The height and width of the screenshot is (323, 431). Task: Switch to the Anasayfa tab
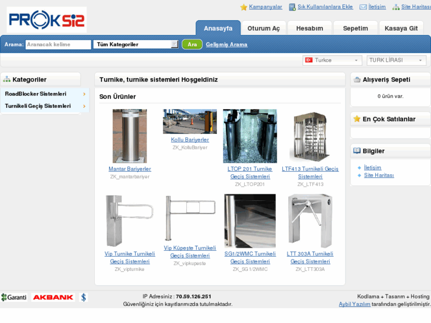(x=218, y=28)
